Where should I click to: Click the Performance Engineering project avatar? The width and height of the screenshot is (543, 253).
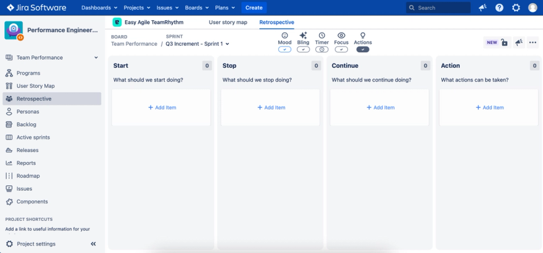click(x=14, y=30)
